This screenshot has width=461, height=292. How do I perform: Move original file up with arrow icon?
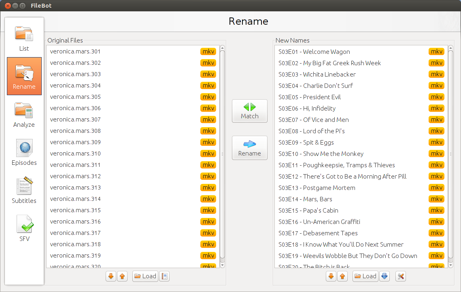tap(122, 276)
